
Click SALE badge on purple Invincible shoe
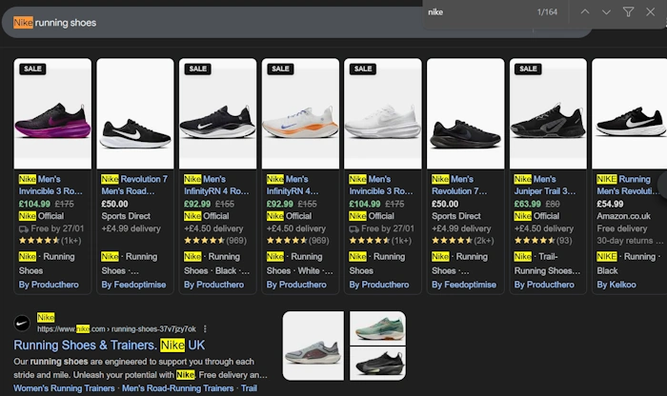click(x=32, y=69)
